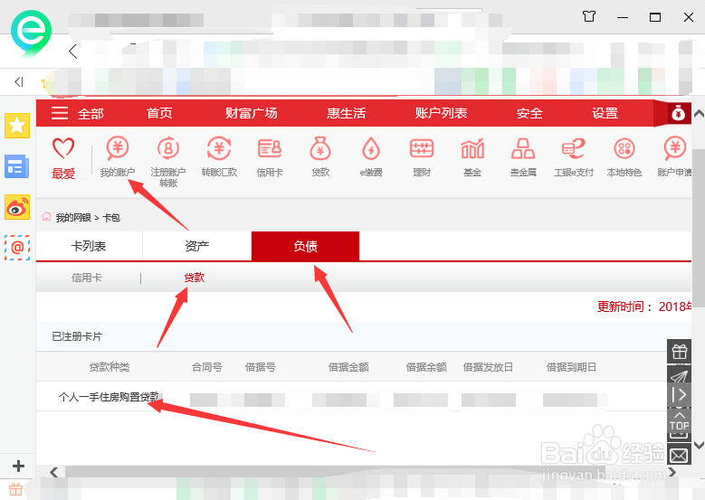705x500 pixels.
Task: Click 我的网银 breadcrumb link
Action: click(73, 218)
